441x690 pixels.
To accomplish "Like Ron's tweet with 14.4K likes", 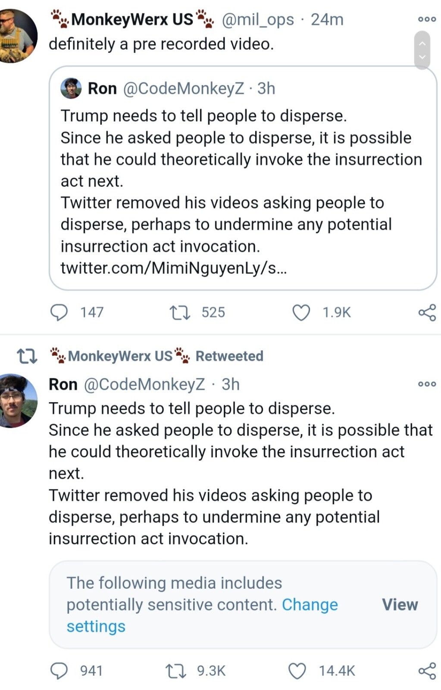I will coord(297,671).
